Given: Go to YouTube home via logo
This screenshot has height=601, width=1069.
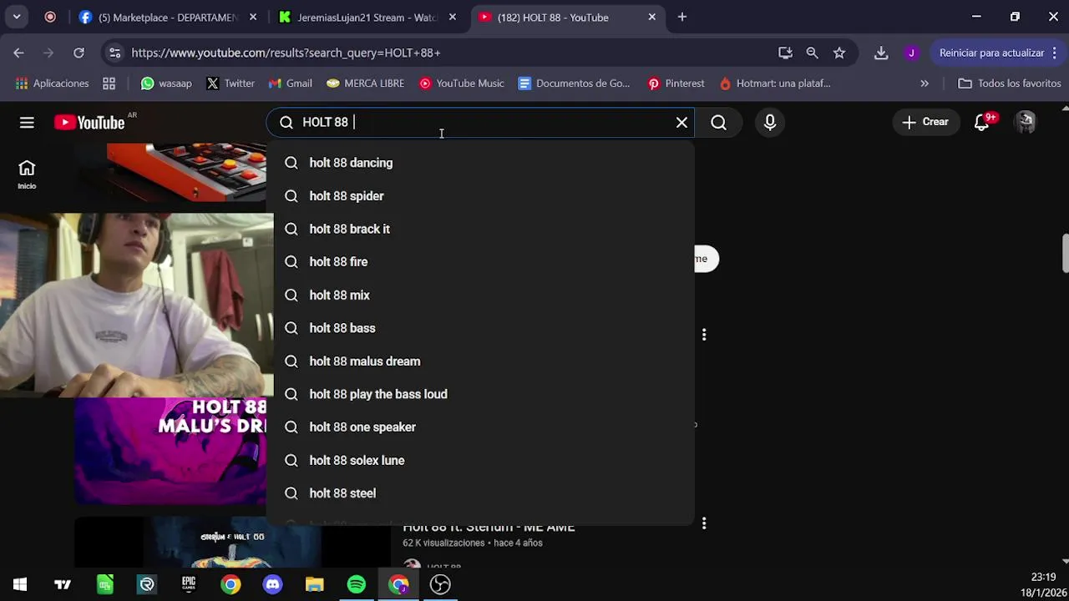Looking at the screenshot, I should [x=89, y=123].
